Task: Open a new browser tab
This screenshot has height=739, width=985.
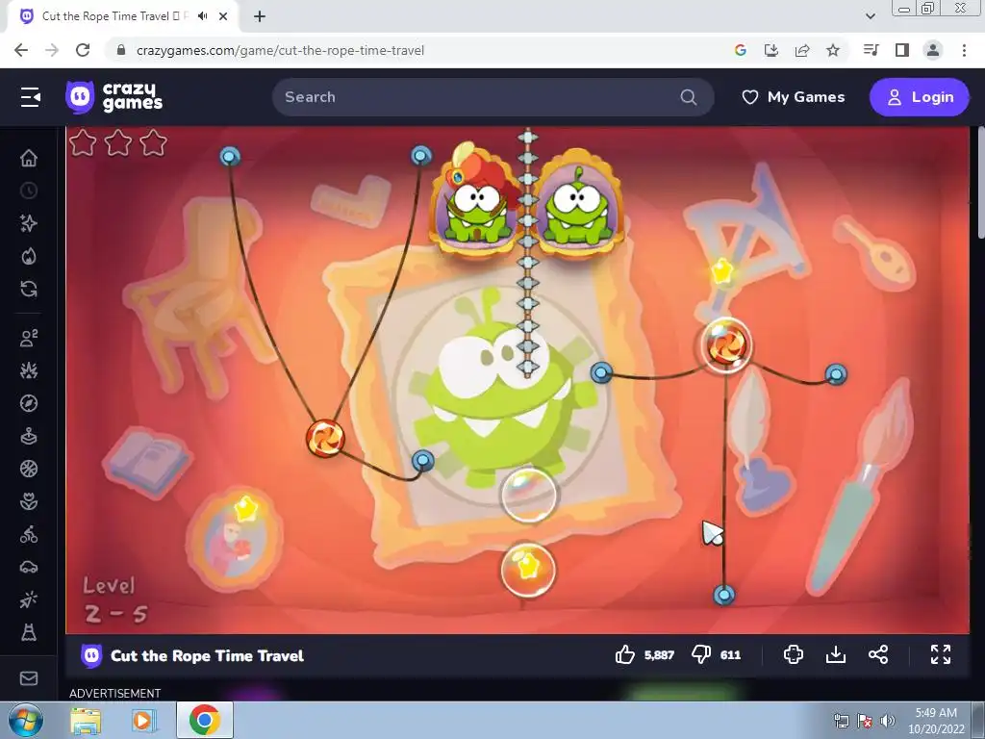Action: [260, 16]
